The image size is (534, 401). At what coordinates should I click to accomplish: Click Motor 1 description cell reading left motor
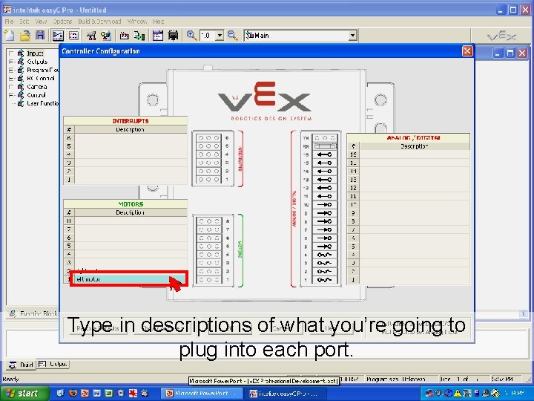130,279
